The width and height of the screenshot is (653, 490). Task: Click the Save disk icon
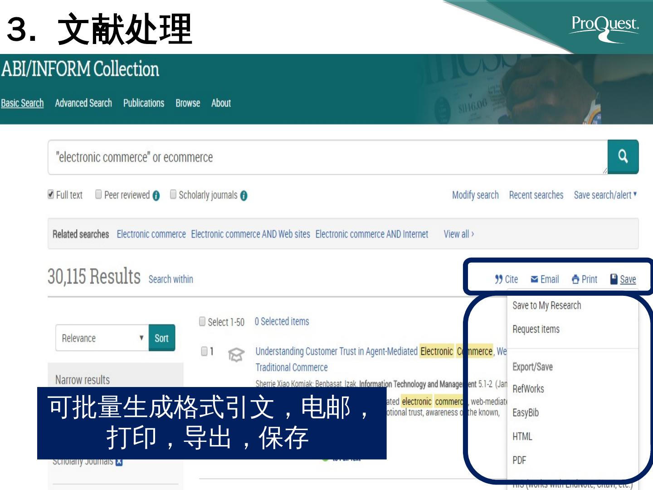614,279
